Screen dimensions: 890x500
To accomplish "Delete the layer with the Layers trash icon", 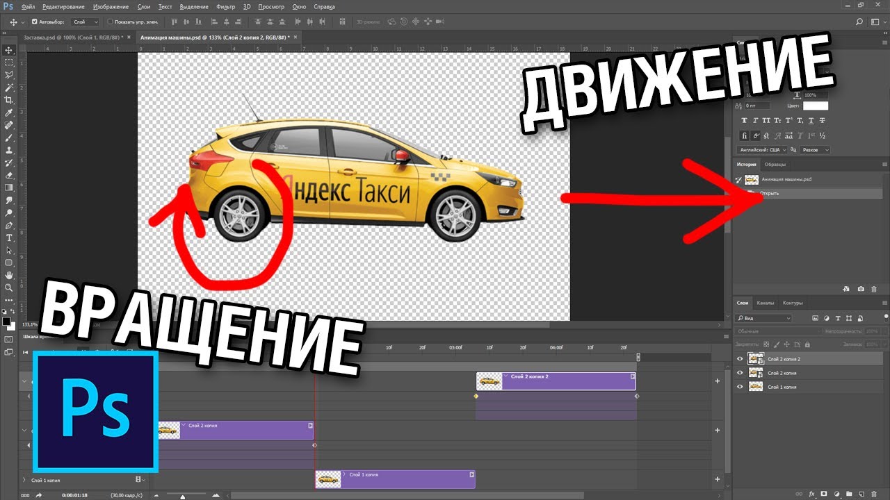I will [x=874, y=494].
